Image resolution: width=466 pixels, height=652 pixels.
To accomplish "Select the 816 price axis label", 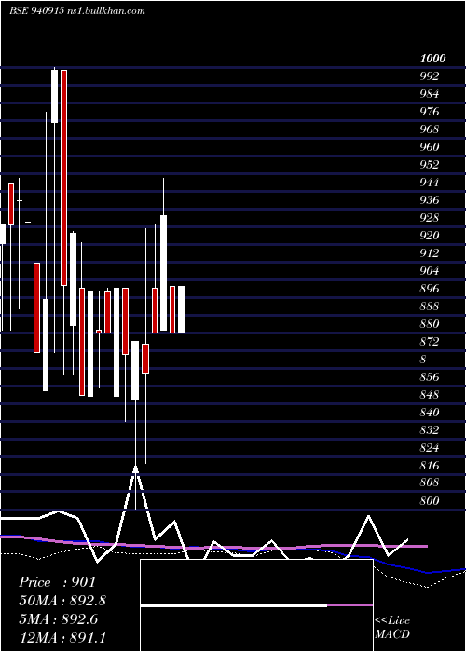I will [x=430, y=465].
